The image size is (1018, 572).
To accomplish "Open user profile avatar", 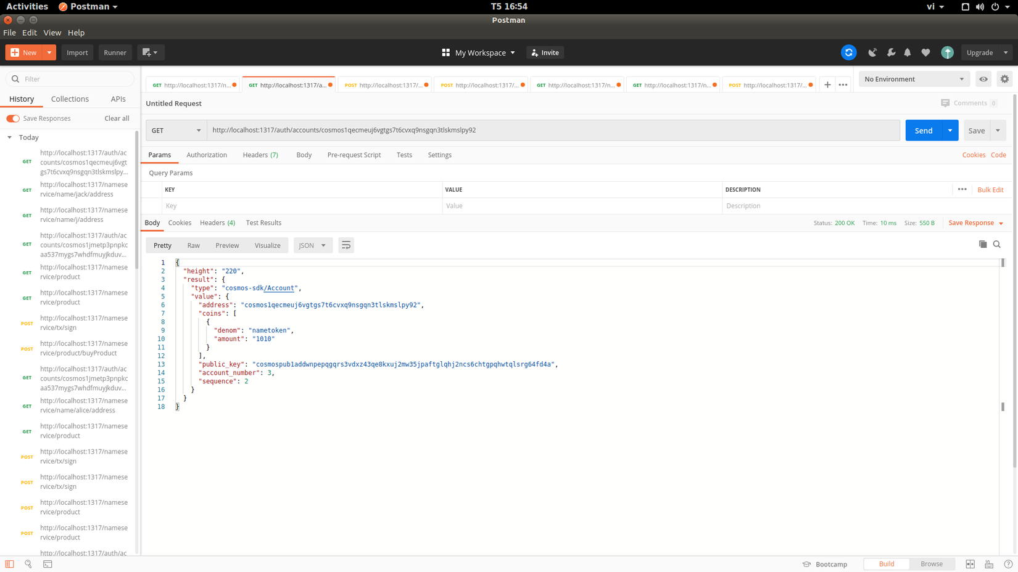I will point(947,52).
